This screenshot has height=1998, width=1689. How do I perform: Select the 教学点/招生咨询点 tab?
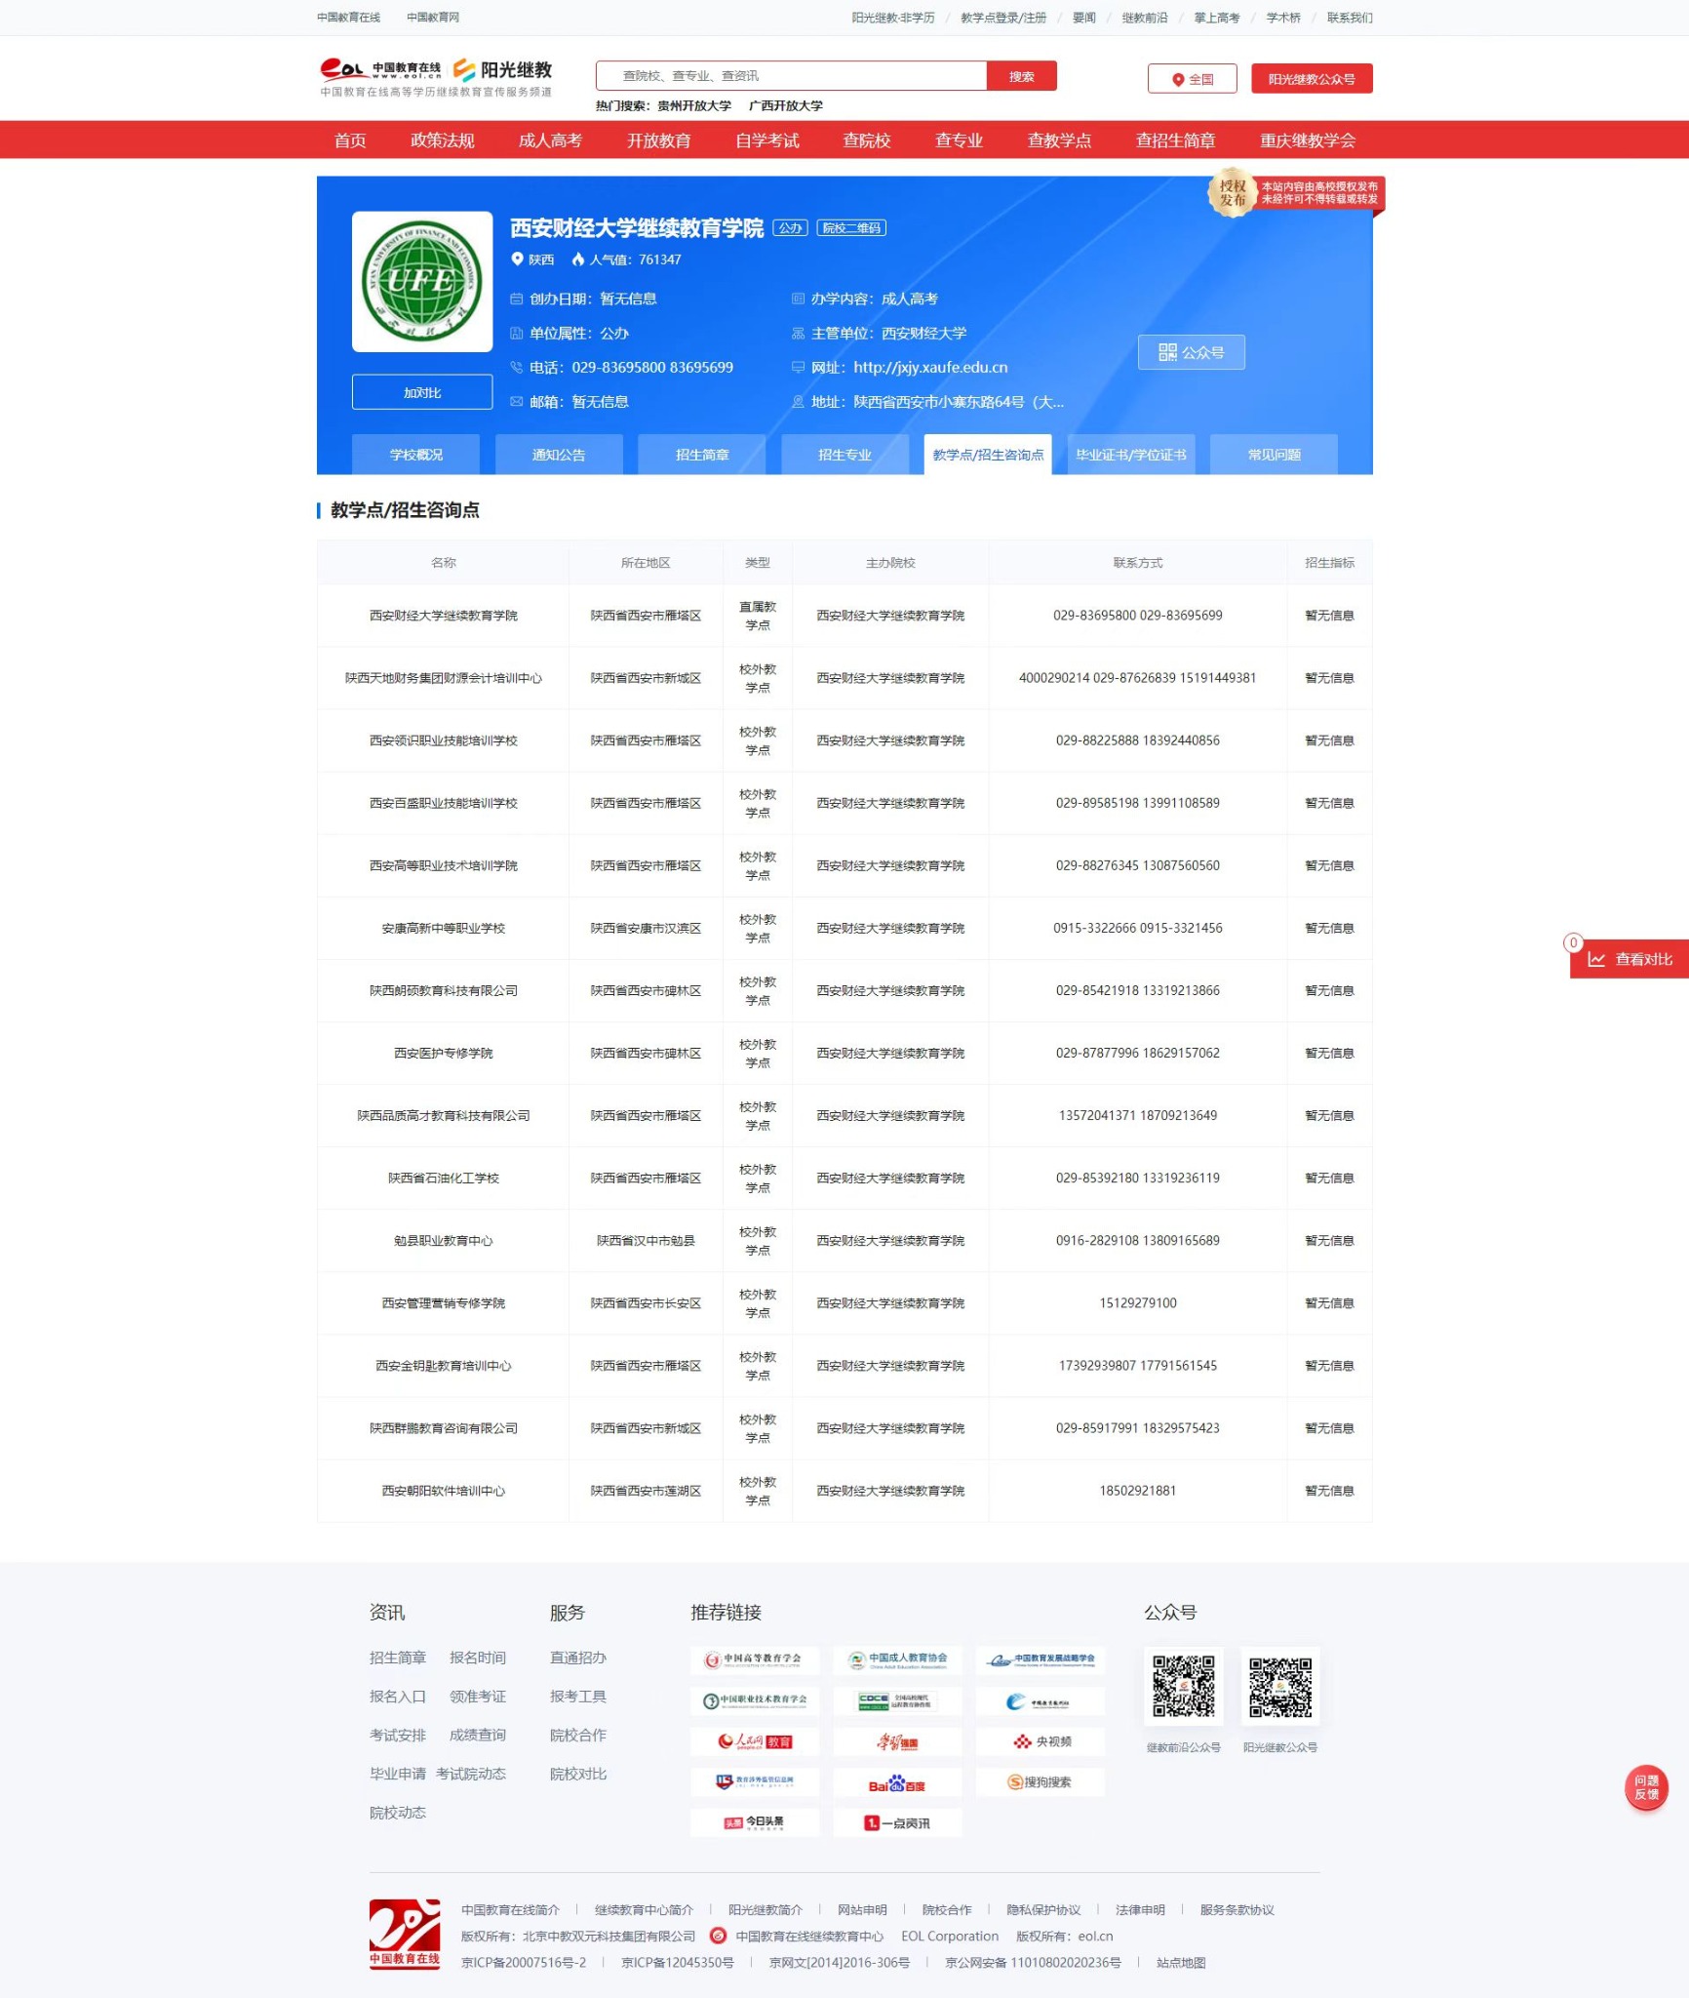click(988, 455)
